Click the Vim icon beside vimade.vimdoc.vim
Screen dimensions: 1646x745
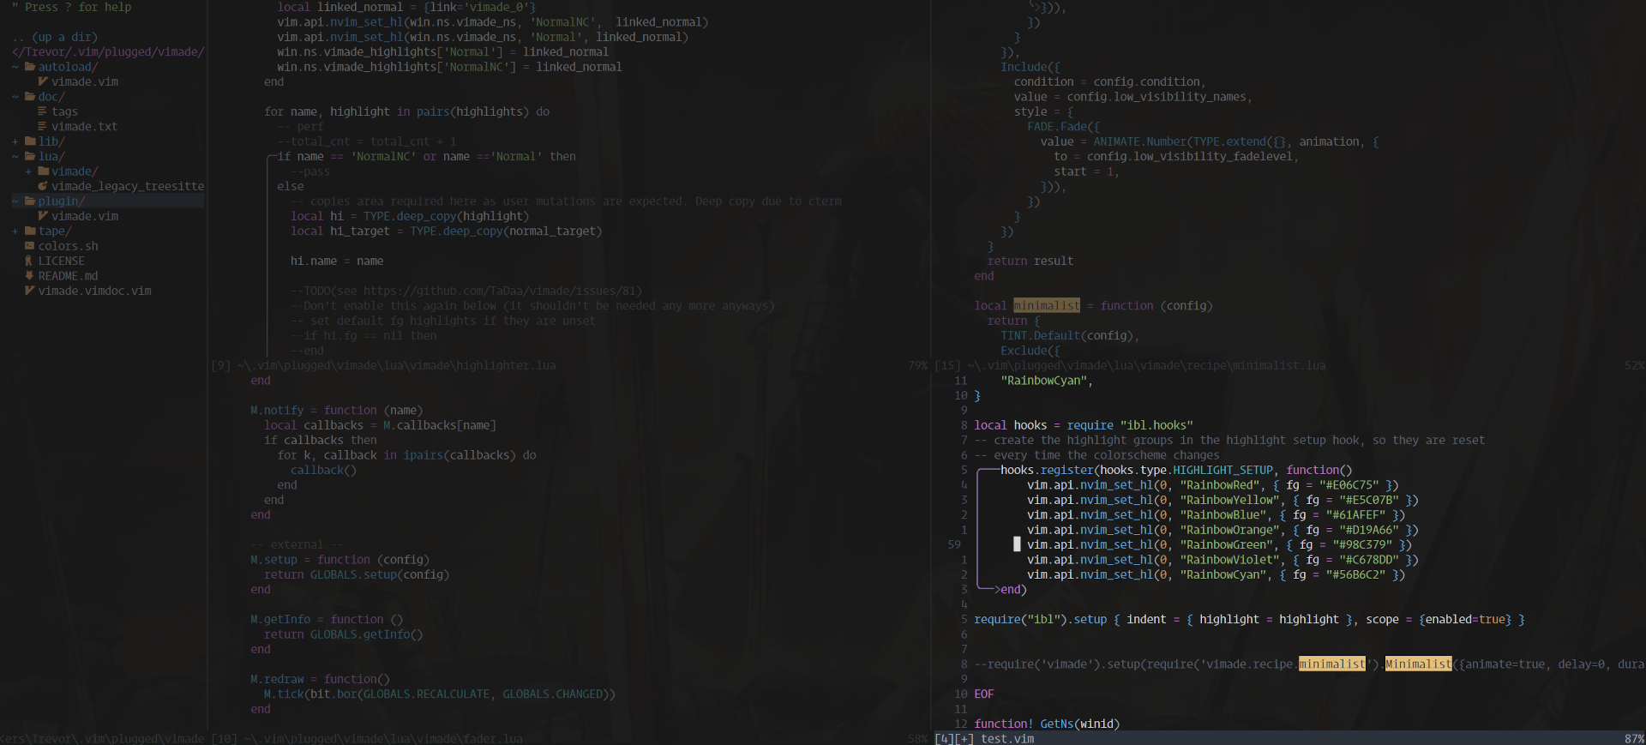[x=30, y=291]
